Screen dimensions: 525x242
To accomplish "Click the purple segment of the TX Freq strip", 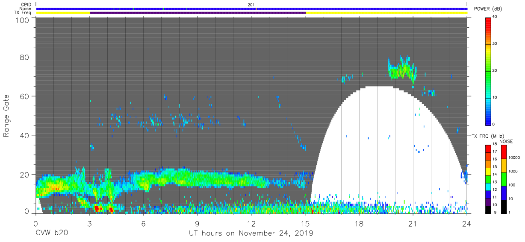I will tap(198, 13).
